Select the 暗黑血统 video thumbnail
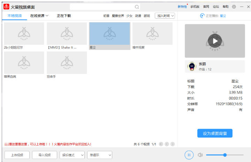Screen dimensions: 251x162 (24, 62)
